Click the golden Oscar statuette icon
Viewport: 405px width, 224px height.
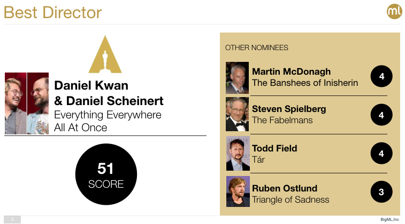tap(105, 54)
